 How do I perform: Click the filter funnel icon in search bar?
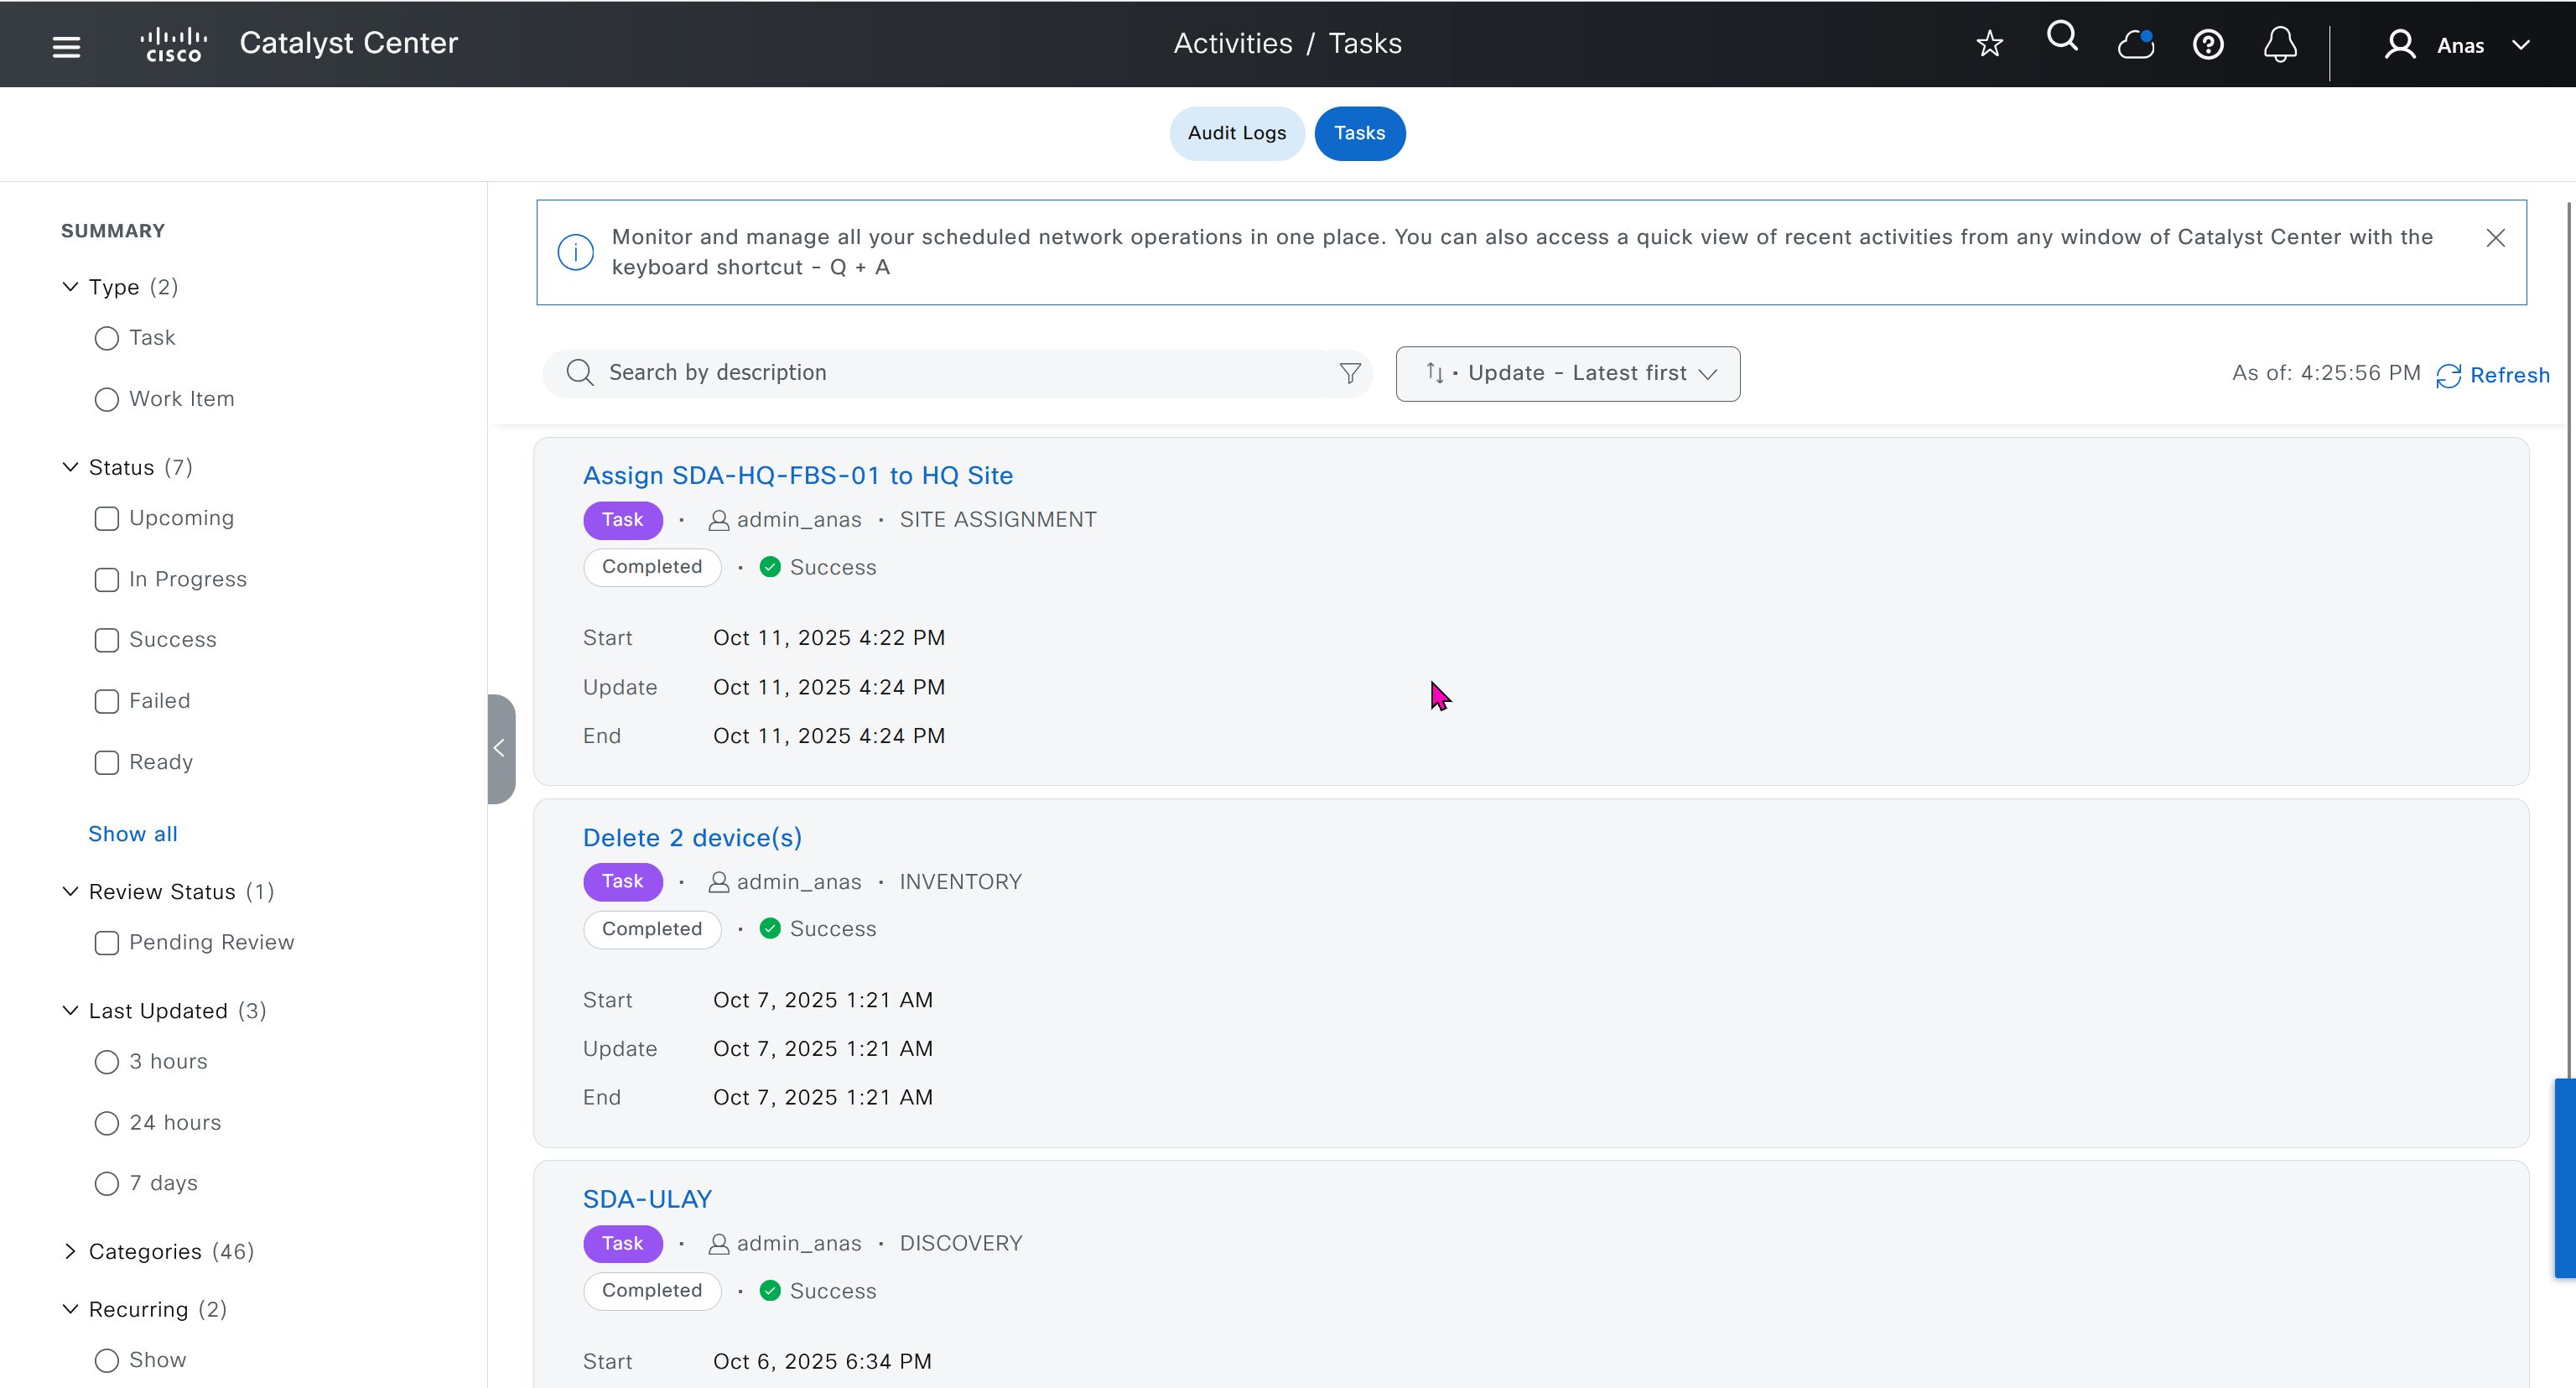(x=1350, y=373)
